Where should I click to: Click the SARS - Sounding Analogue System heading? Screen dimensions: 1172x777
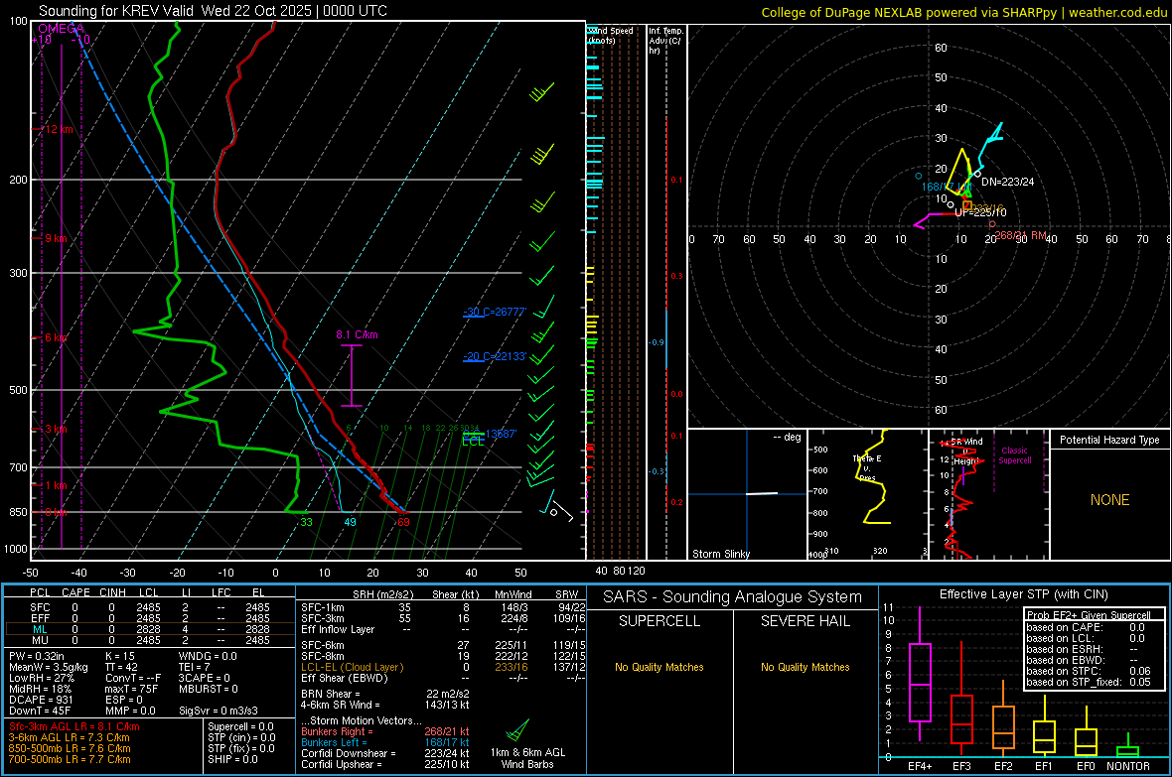[733, 597]
